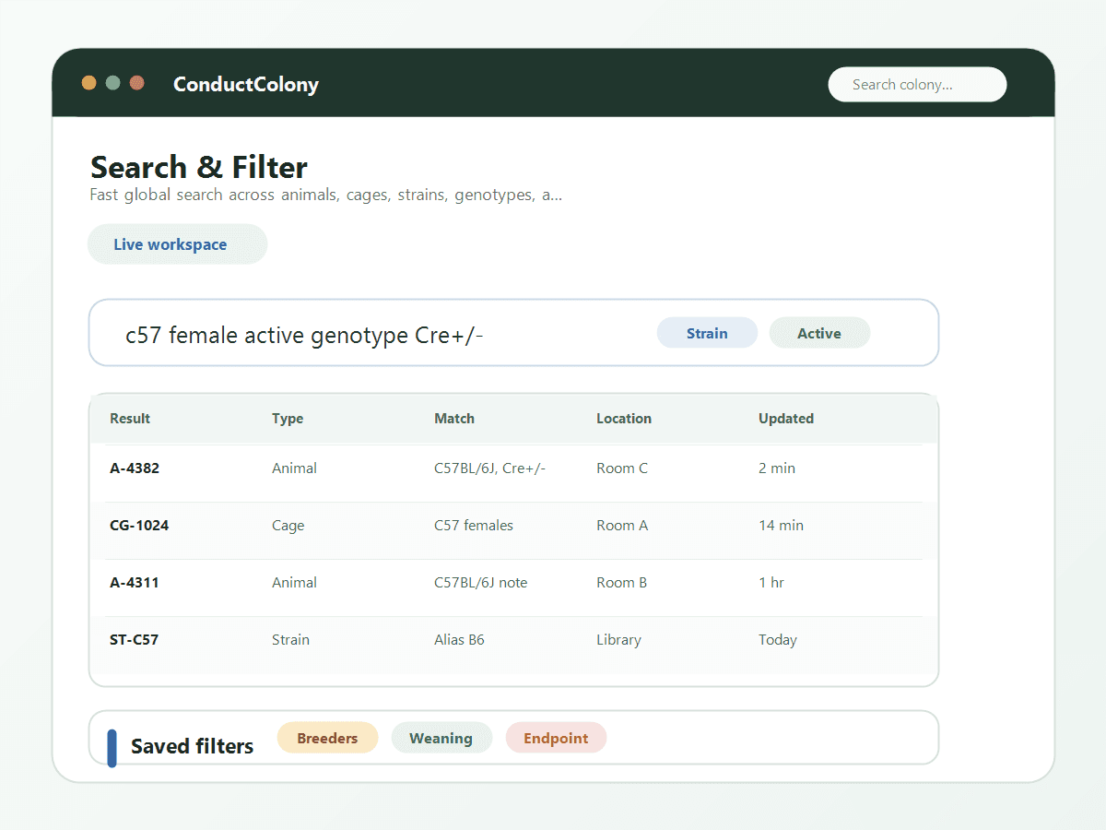
Task: Select the 'C57BL/6J, Cre+/-' match cell
Action: click(x=490, y=468)
